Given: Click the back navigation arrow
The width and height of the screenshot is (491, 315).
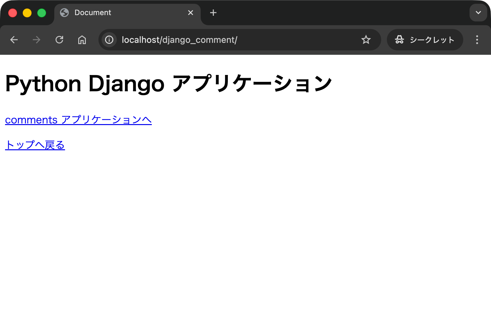Looking at the screenshot, I should (x=14, y=40).
